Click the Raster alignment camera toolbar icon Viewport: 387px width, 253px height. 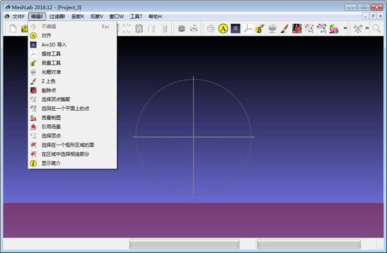click(272, 29)
